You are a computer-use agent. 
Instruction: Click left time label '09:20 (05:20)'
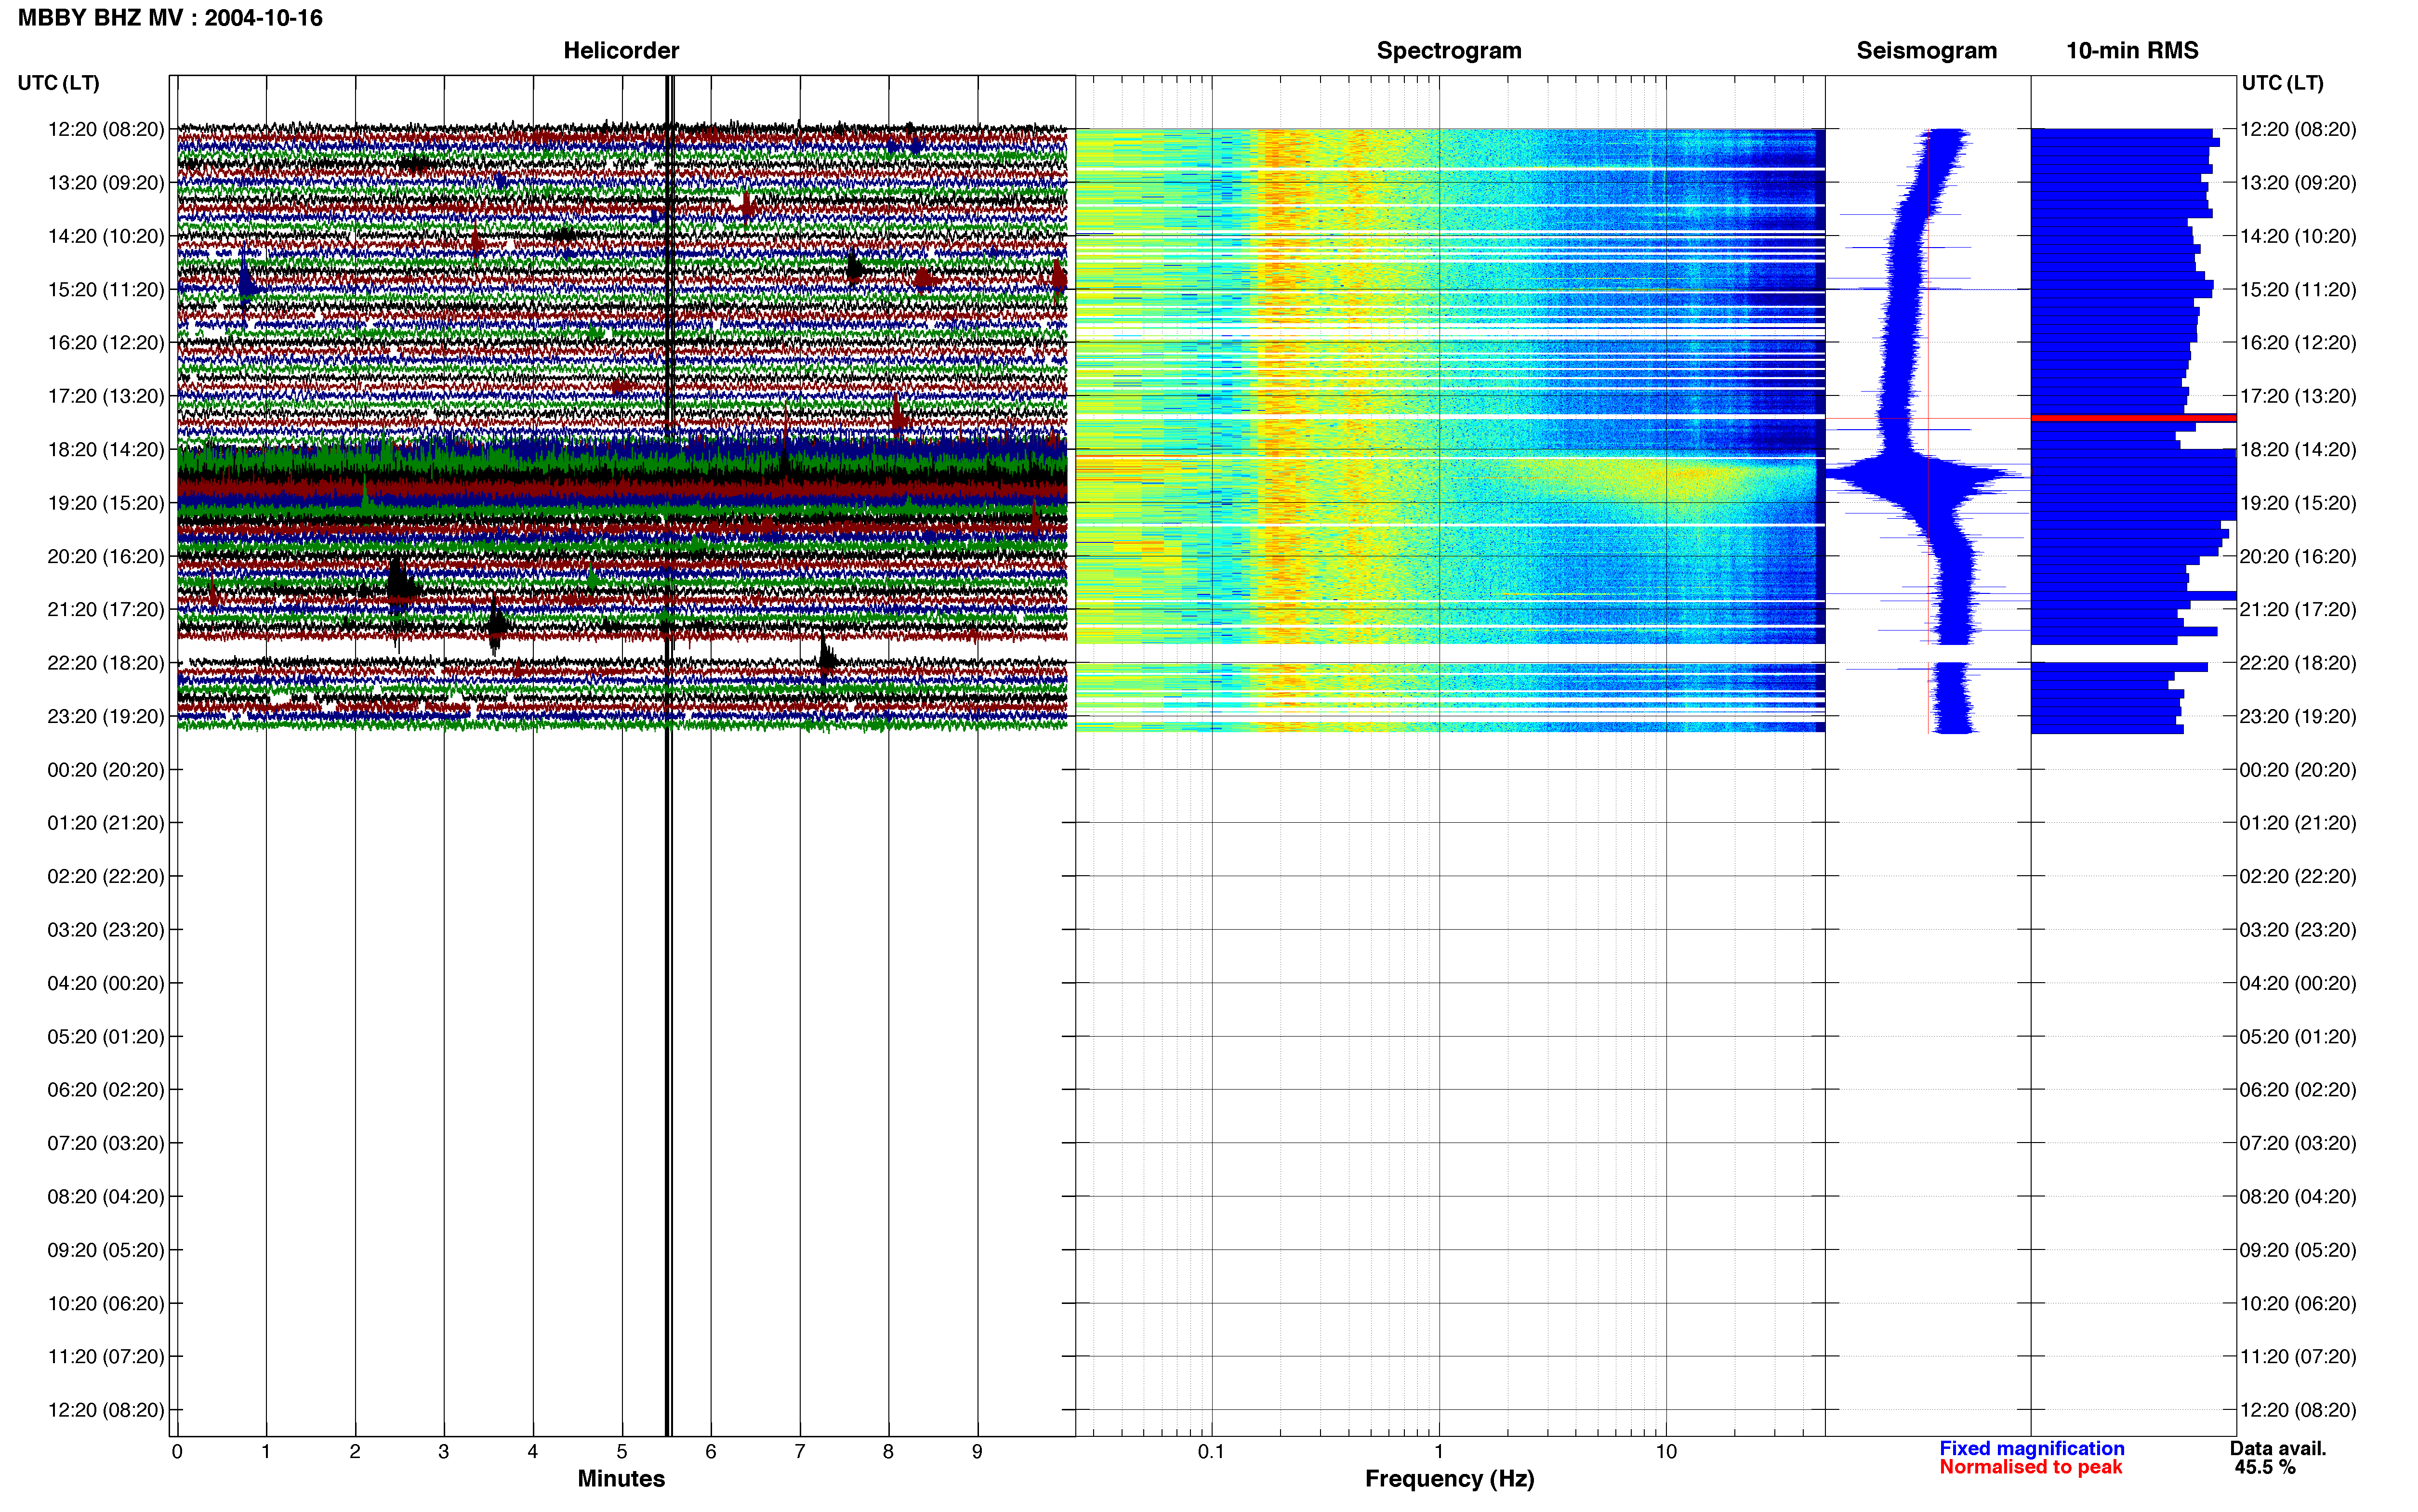point(106,1249)
